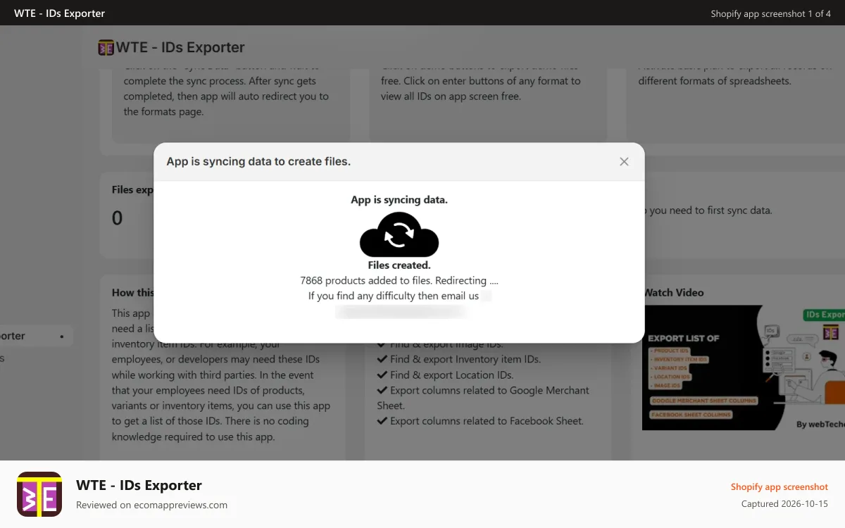845x528 pixels.
Task: Click the files exported count '0'
Action: click(x=117, y=218)
